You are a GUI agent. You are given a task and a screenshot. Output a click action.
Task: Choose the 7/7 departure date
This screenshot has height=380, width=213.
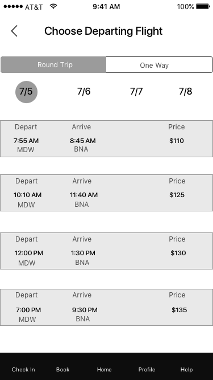coord(136,91)
